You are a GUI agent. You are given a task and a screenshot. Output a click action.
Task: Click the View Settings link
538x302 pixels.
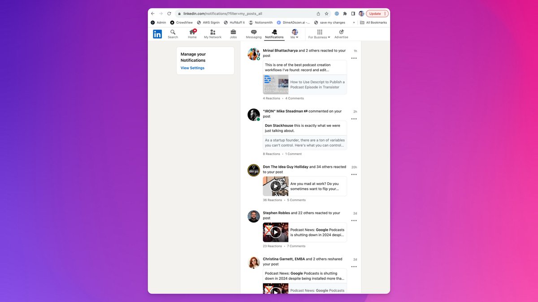click(192, 68)
